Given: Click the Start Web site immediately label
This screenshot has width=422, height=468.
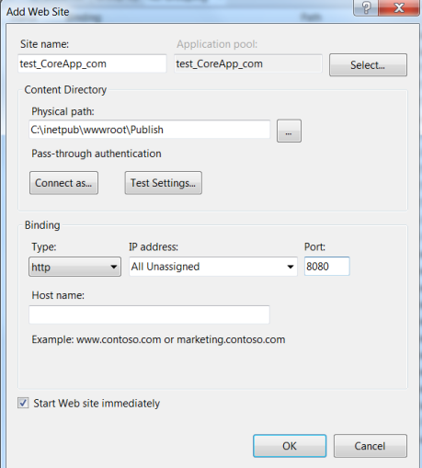Looking at the screenshot, I should [97, 404].
